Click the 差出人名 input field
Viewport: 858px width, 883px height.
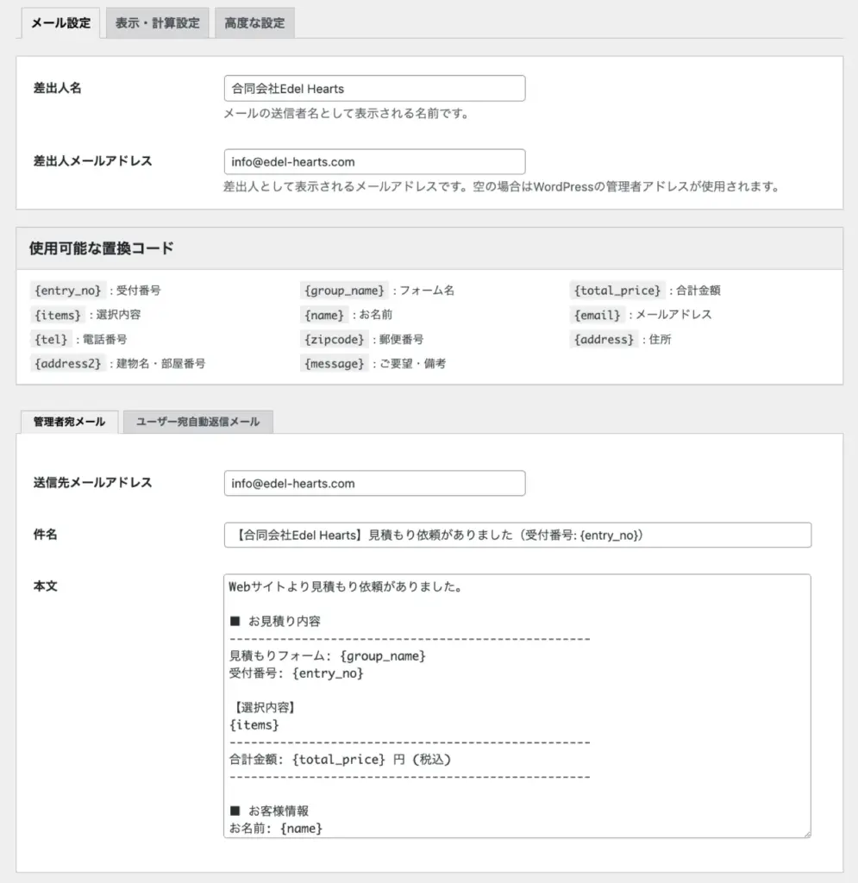pos(374,88)
